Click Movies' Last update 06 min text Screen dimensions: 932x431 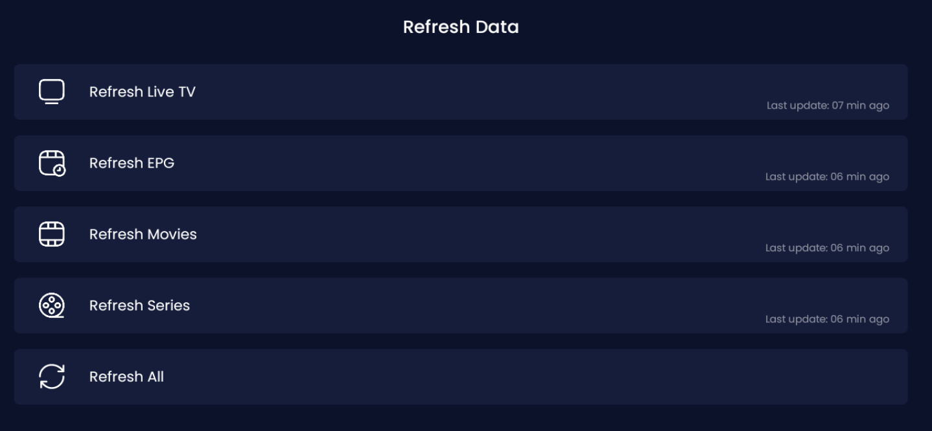[827, 248]
